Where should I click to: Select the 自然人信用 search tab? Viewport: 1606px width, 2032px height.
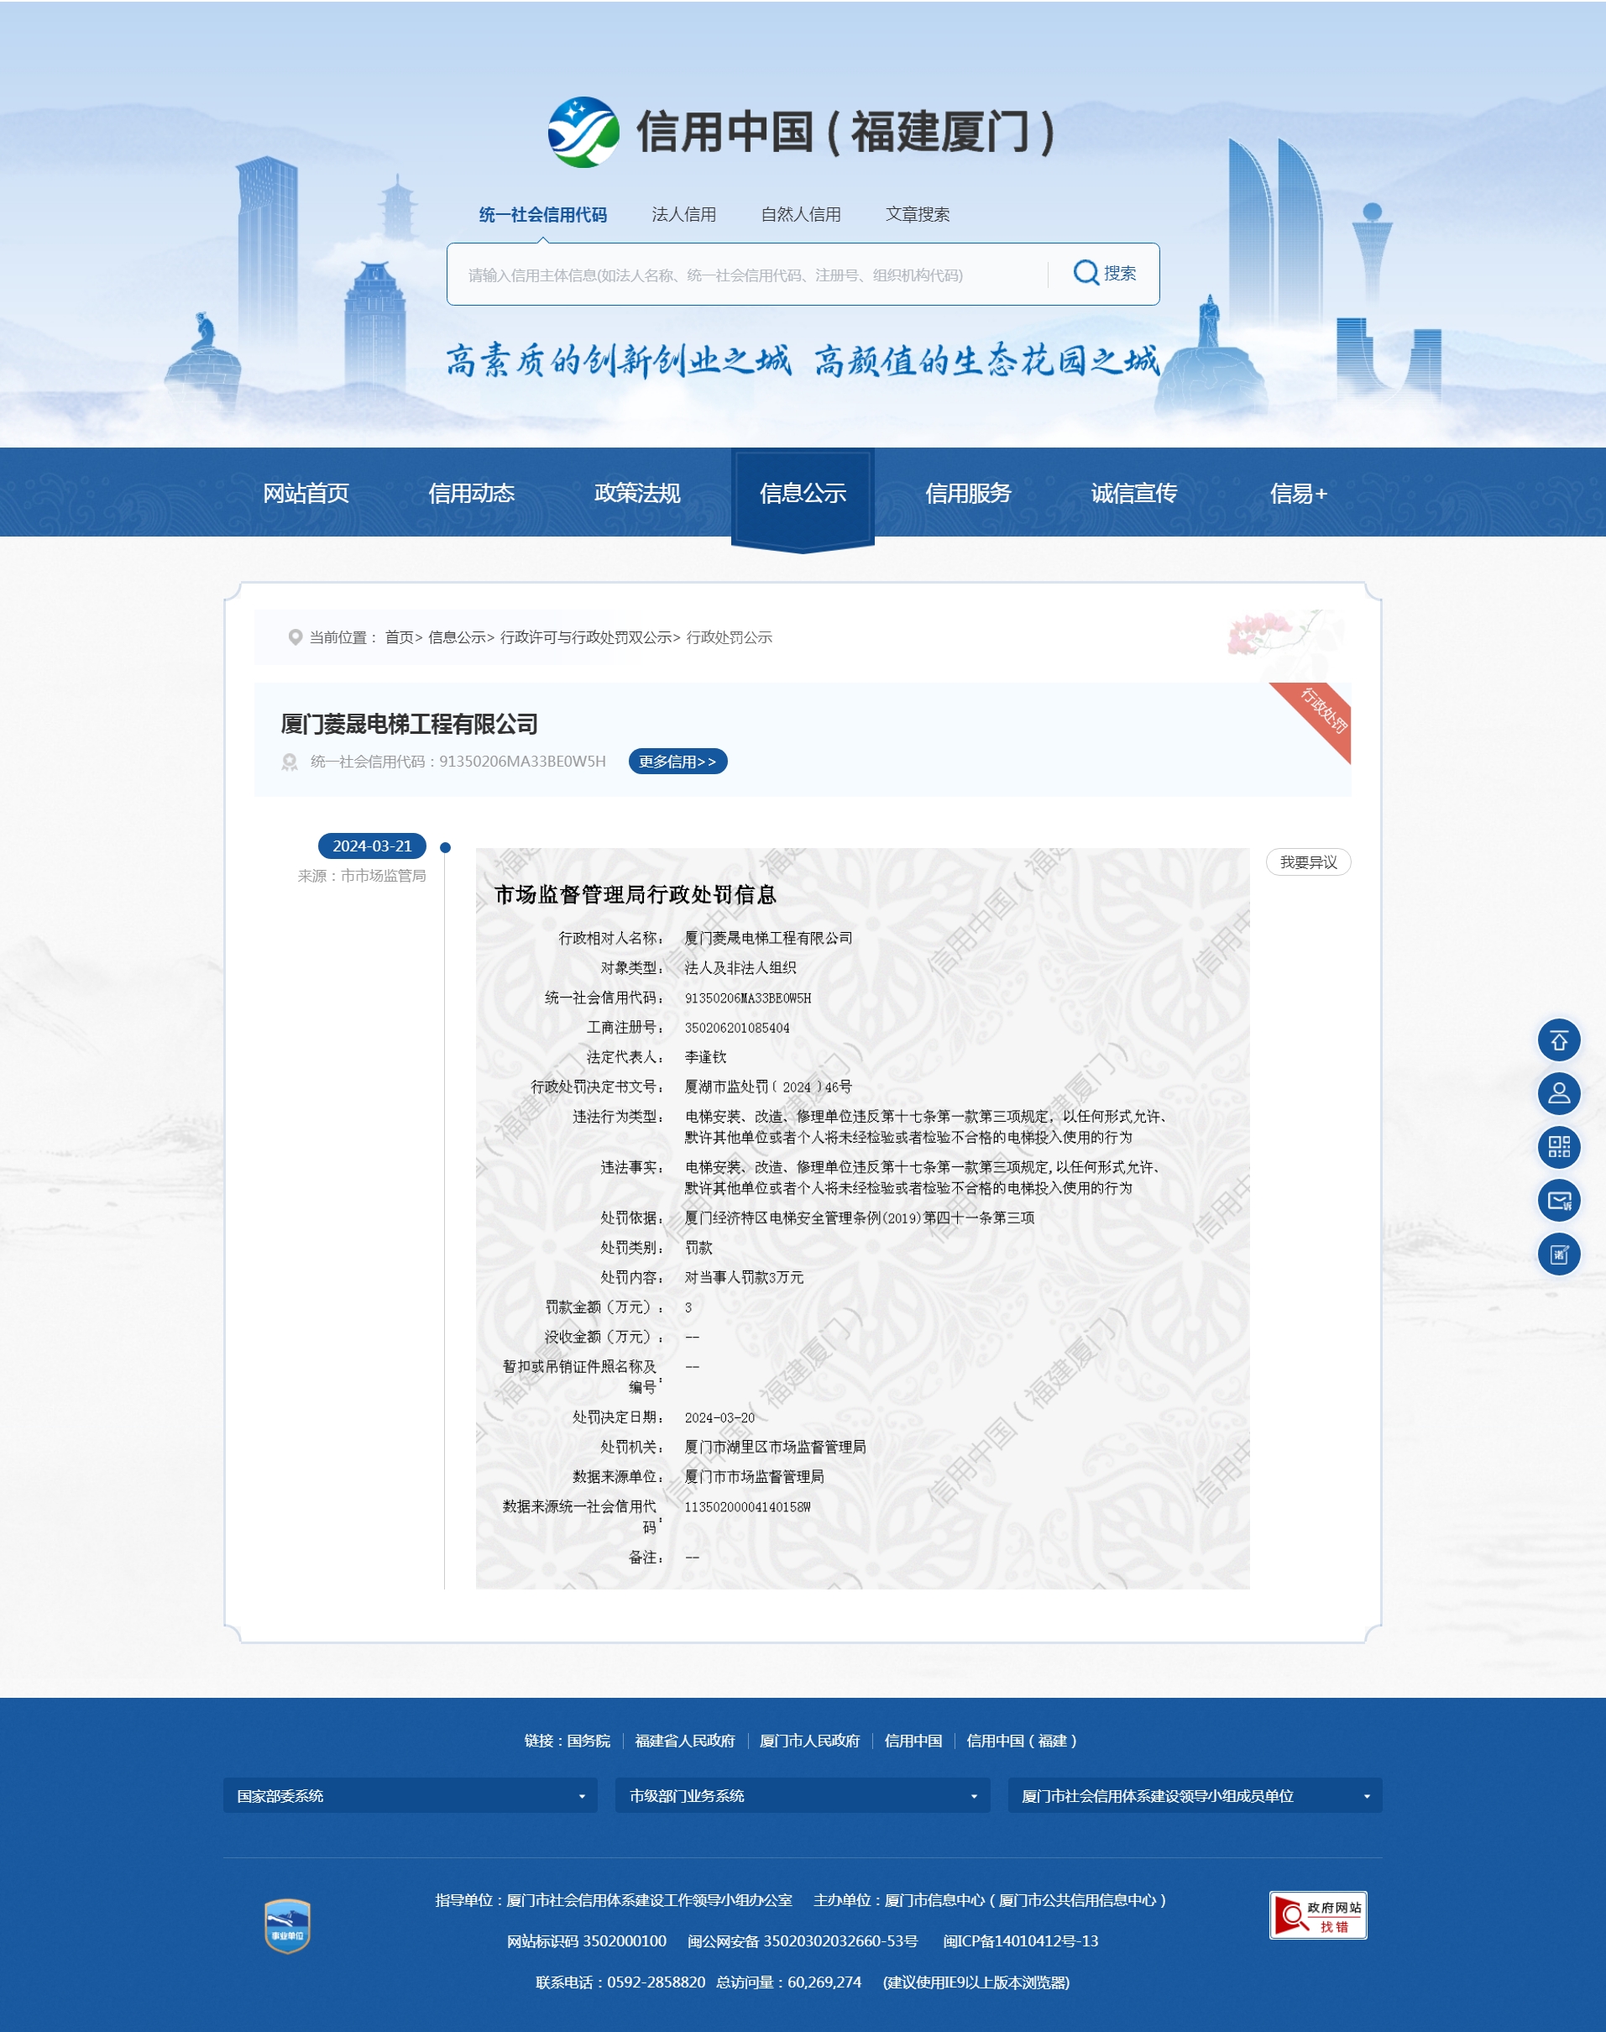[x=800, y=214]
